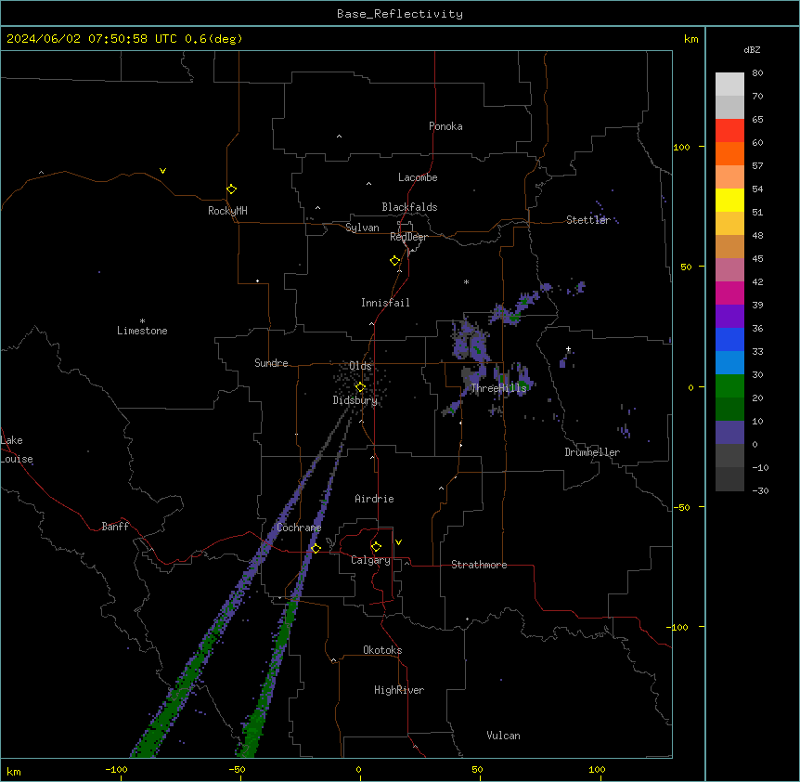Select the Innisfail label
800x782 pixels.
385,303
